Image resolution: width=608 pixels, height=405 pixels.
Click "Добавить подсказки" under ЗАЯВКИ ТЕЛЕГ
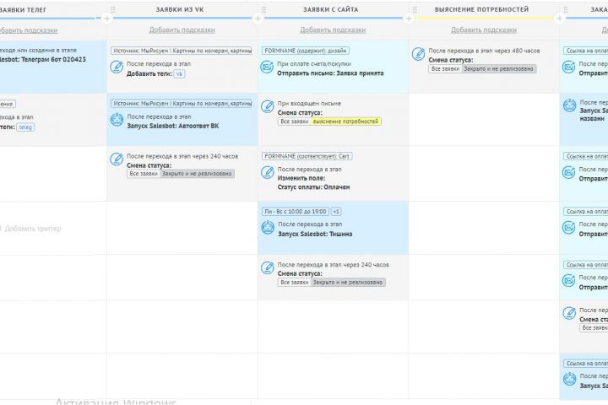[x=29, y=30]
